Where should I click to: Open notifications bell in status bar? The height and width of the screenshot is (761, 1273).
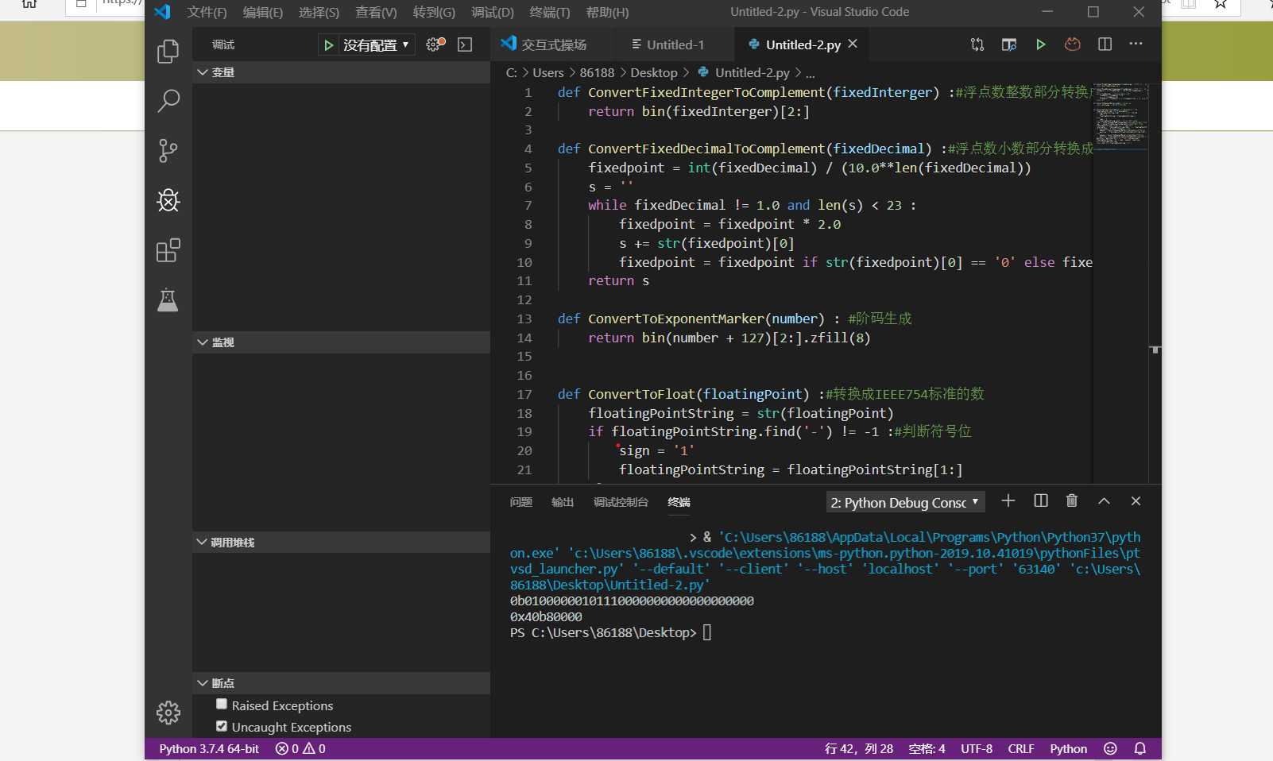1140,748
